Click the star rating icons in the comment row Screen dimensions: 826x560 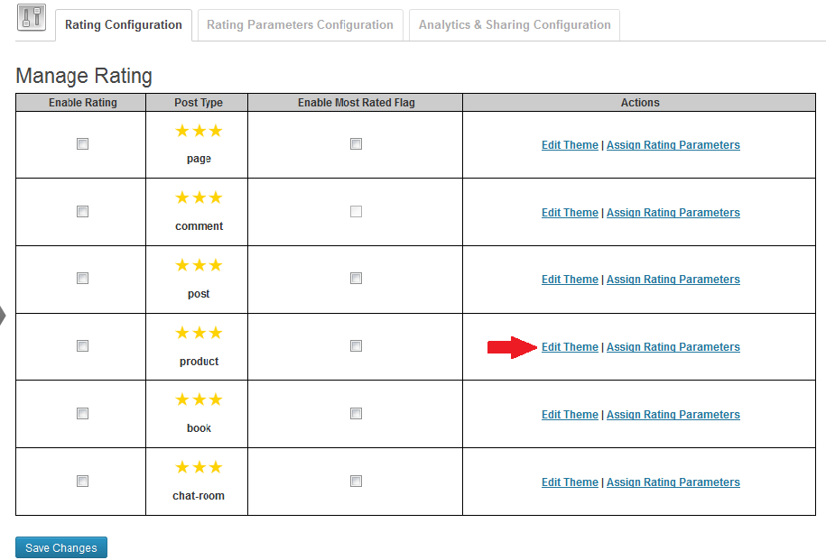[x=200, y=197]
